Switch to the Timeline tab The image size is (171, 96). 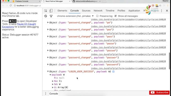click(110, 11)
